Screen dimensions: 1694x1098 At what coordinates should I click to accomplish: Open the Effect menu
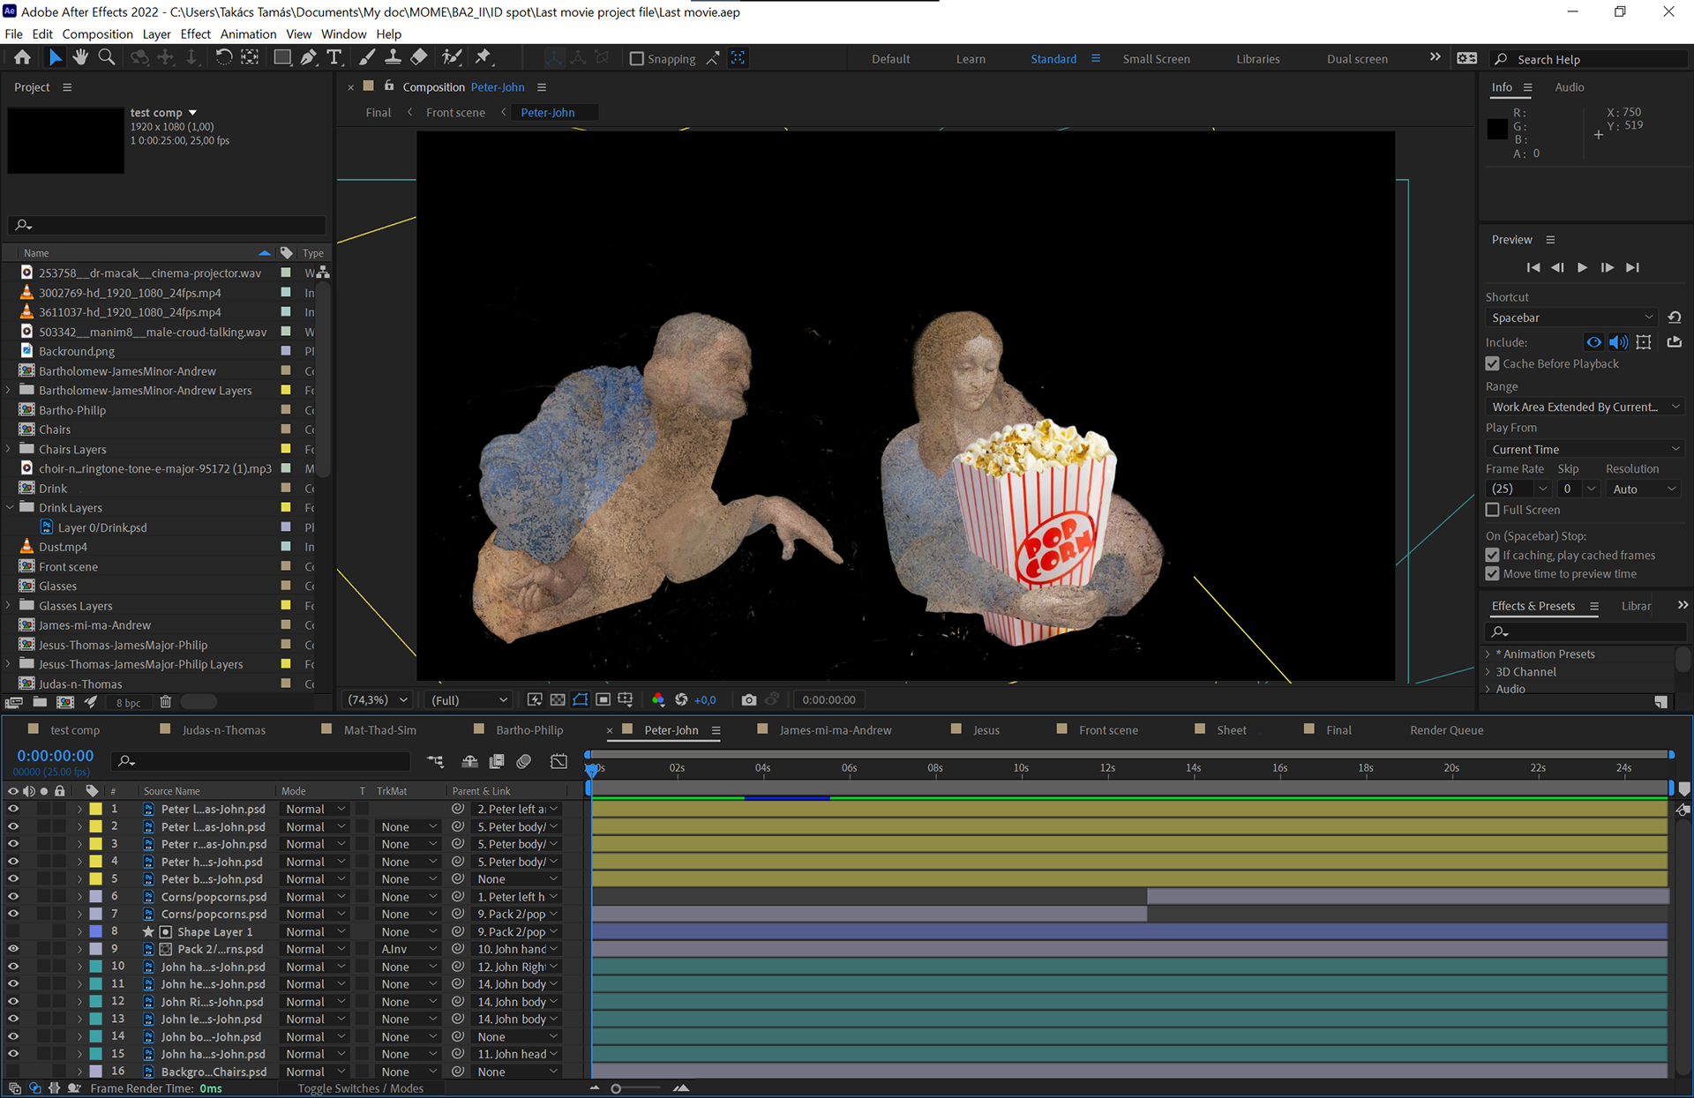[195, 34]
